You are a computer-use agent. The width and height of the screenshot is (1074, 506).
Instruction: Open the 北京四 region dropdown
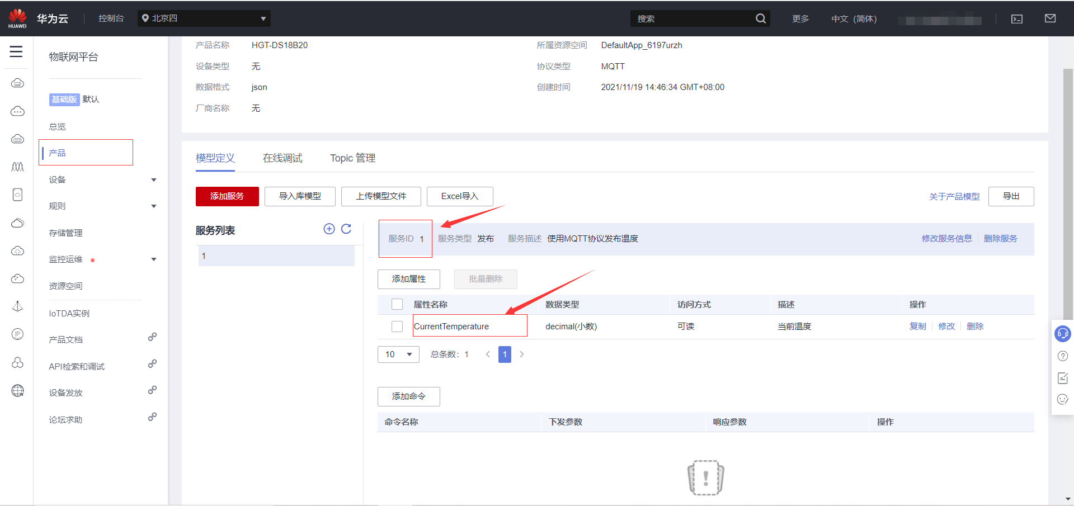pos(204,18)
